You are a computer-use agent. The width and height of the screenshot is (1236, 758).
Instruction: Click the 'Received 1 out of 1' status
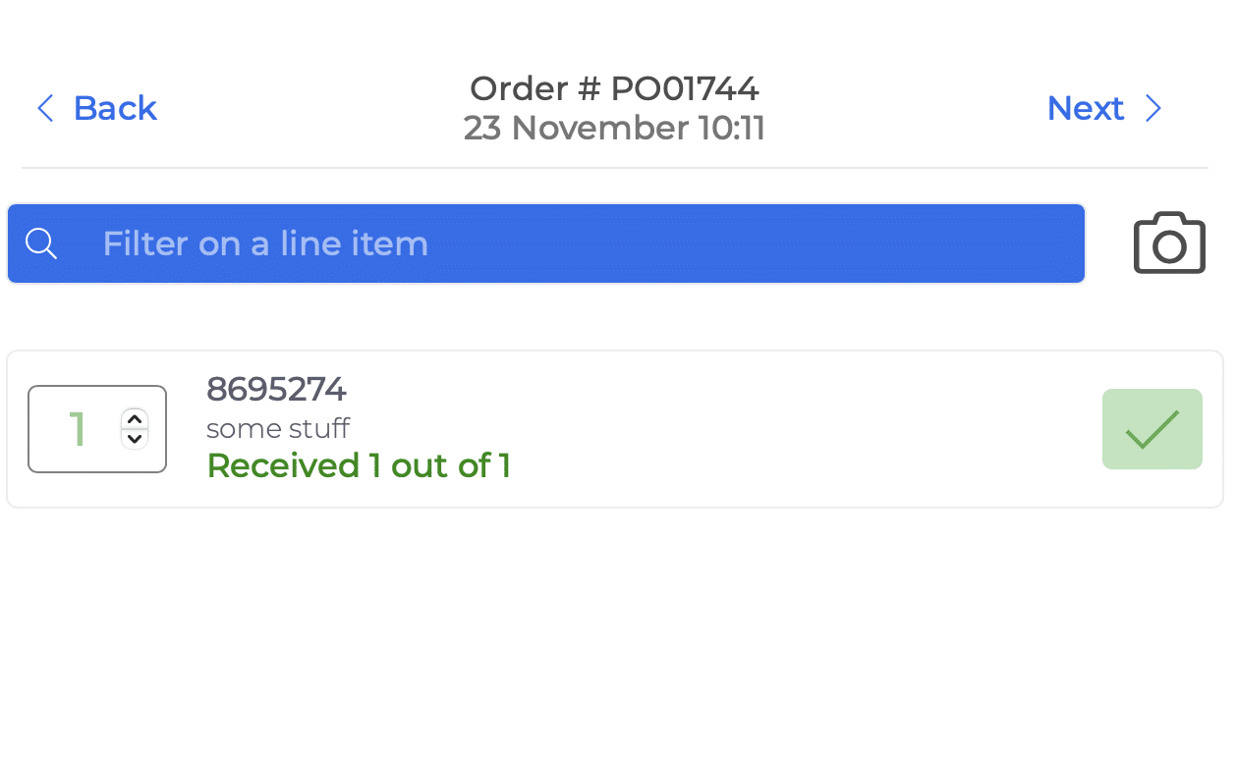pos(359,465)
